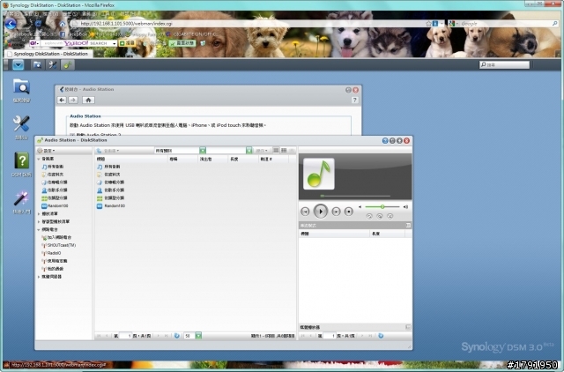
Task: Click the queue page number field
Action: pos(330,336)
